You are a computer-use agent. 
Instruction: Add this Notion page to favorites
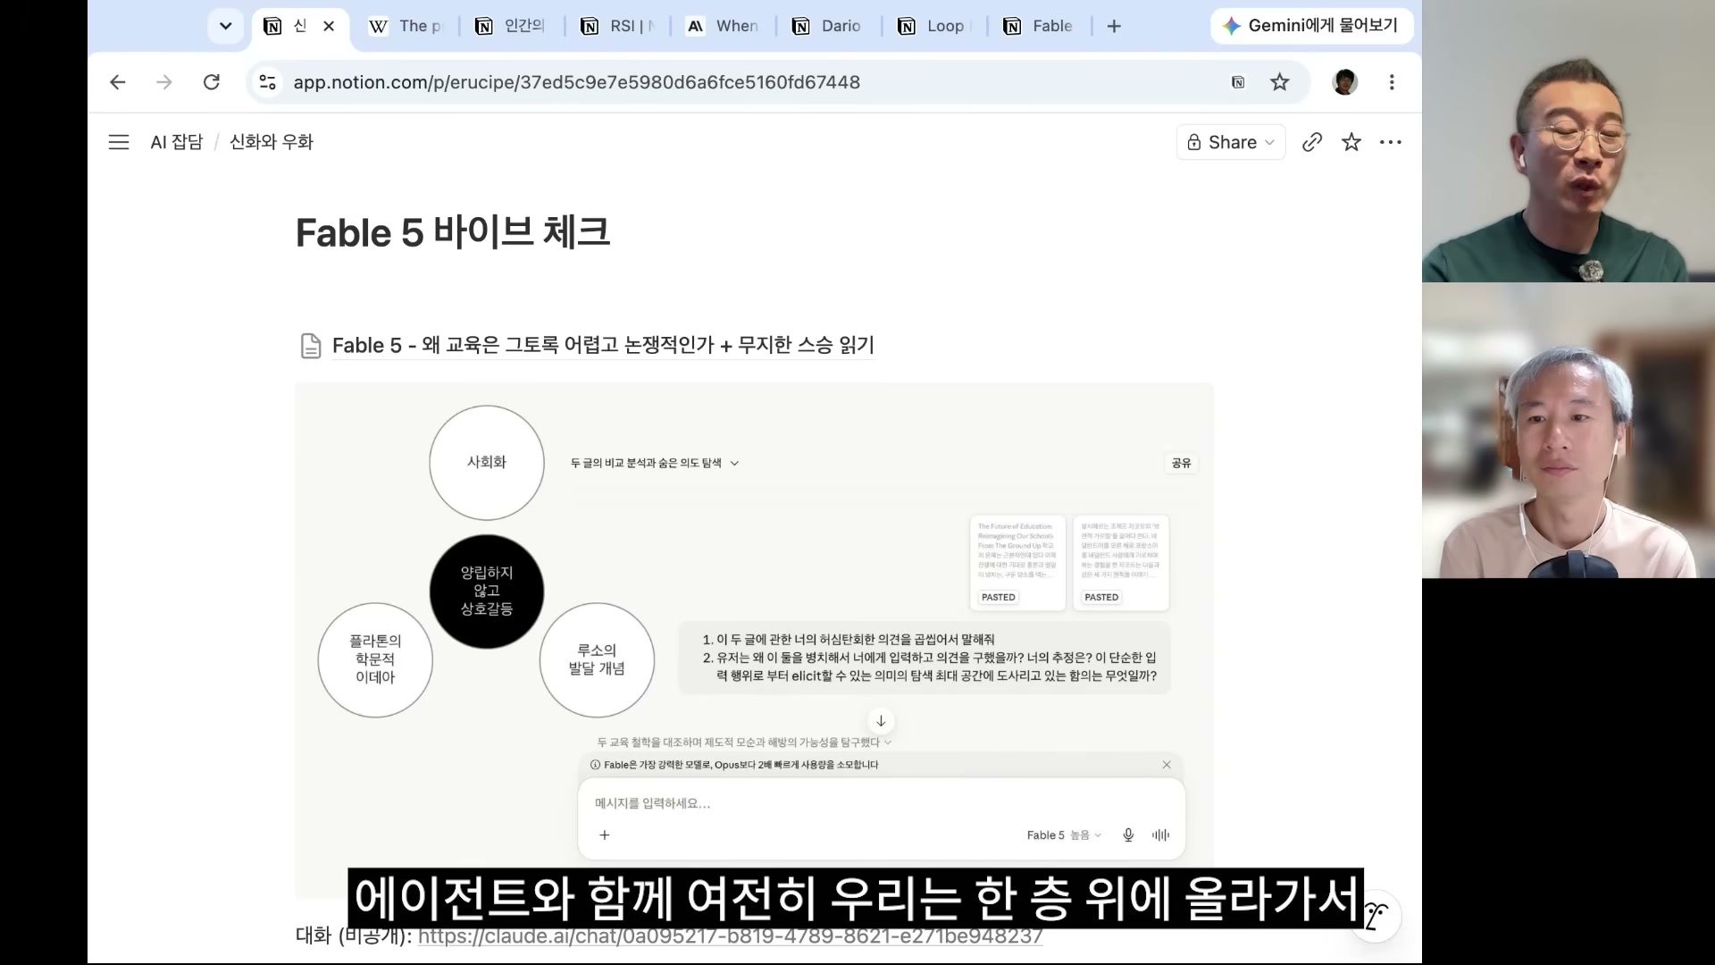[x=1351, y=142]
